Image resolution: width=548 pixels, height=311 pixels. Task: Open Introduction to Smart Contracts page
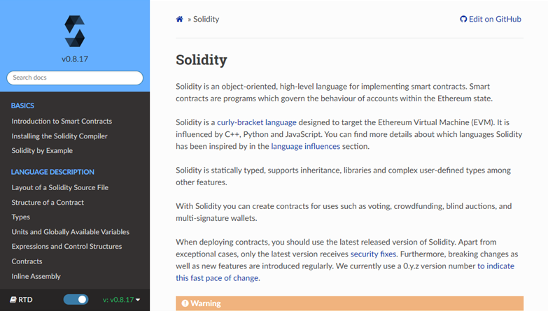(62, 121)
